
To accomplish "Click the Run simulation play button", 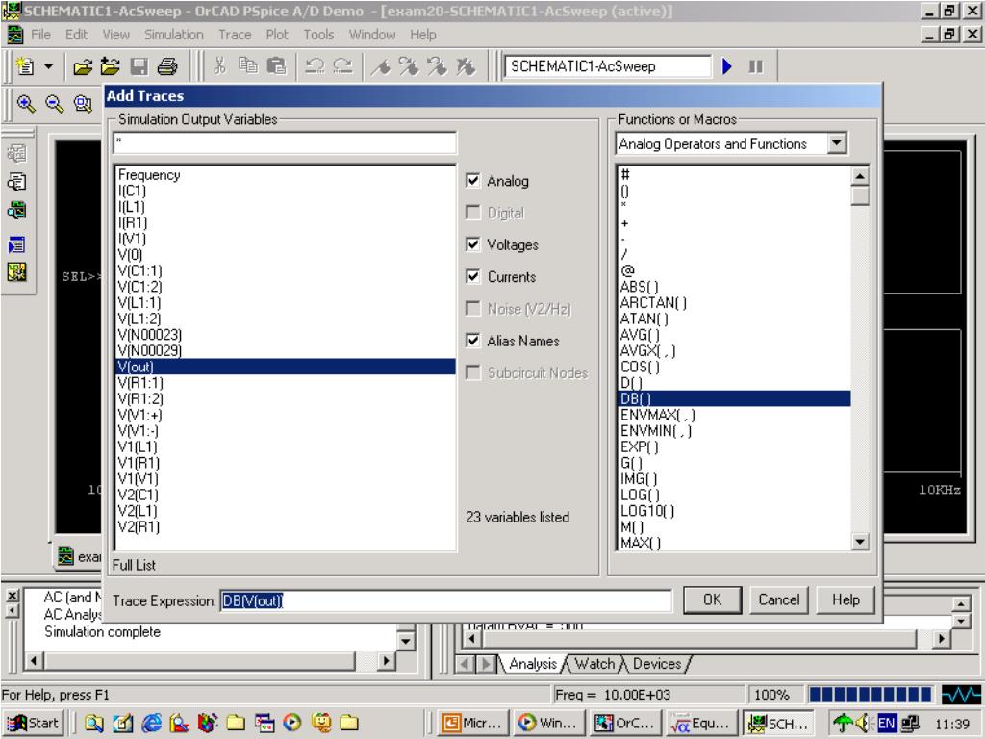I will [726, 68].
